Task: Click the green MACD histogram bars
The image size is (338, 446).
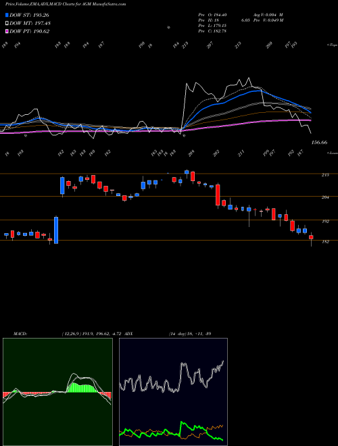Action: tap(82, 388)
